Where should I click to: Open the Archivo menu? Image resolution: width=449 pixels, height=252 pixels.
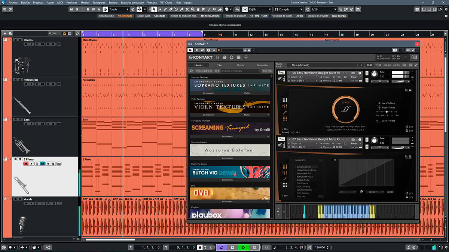tap(13, 2)
